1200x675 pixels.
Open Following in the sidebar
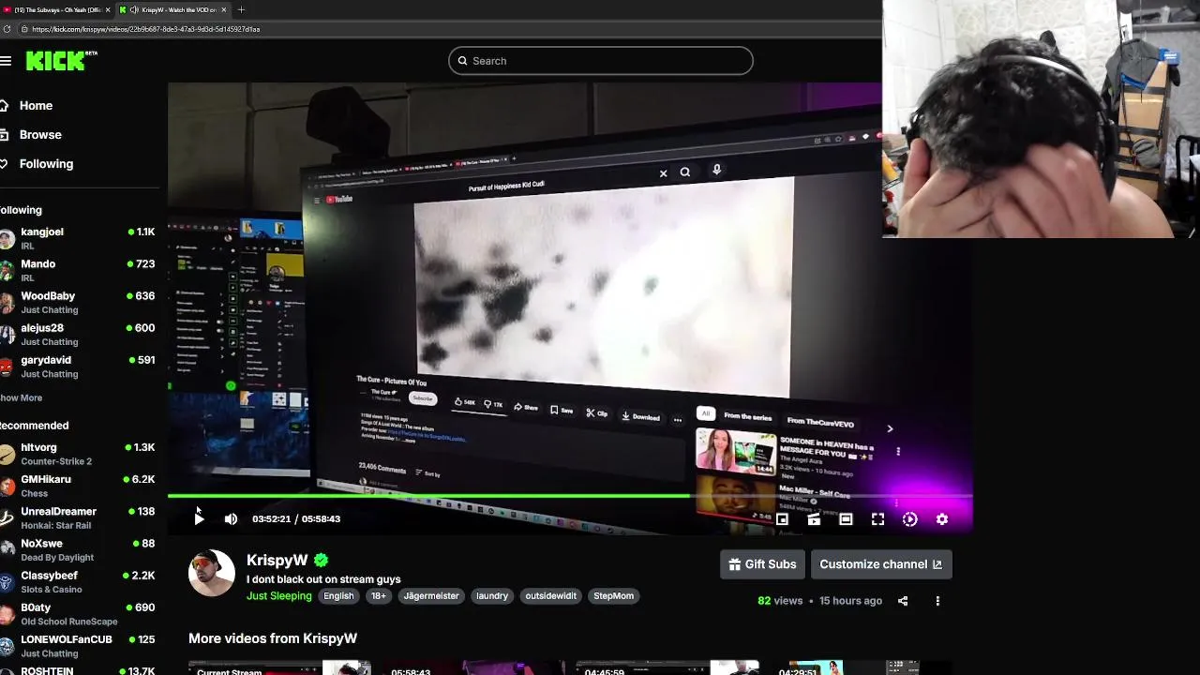(46, 164)
